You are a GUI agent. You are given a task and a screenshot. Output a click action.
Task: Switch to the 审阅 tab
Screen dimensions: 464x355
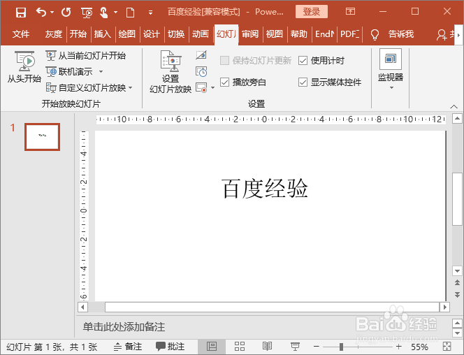pyautogui.click(x=249, y=34)
